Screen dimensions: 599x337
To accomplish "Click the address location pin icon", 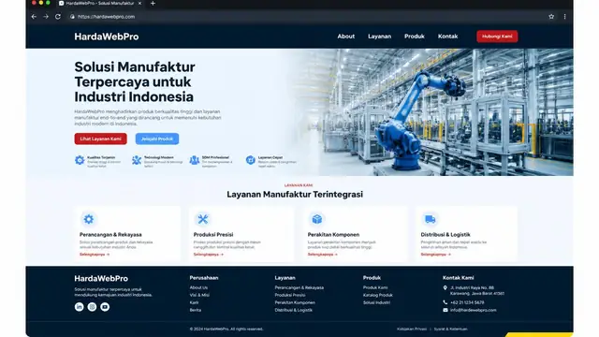I will 446,288.
